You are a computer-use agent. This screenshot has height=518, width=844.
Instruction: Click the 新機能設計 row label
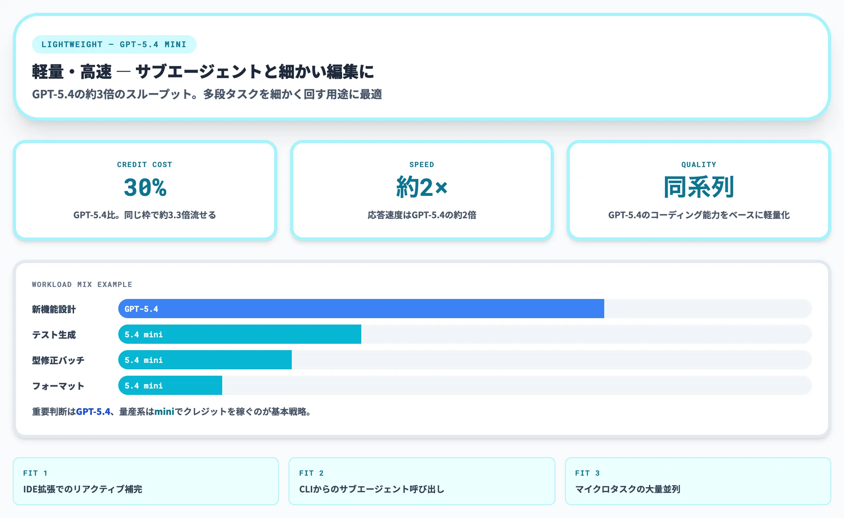click(x=54, y=309)
